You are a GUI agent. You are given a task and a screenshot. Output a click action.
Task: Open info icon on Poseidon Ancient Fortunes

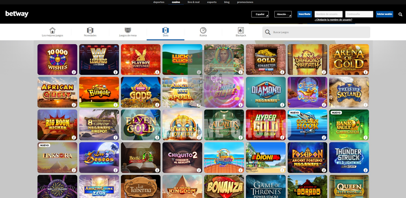(x=324, y=170)
